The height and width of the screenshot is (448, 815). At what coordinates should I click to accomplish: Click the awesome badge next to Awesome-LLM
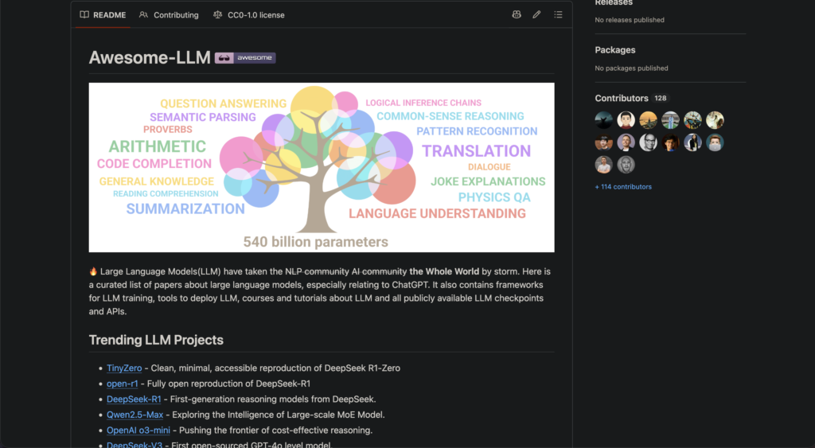pos(245,57)
